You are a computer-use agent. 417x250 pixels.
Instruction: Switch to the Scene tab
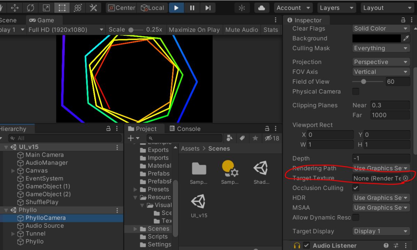tap(8, 20)
